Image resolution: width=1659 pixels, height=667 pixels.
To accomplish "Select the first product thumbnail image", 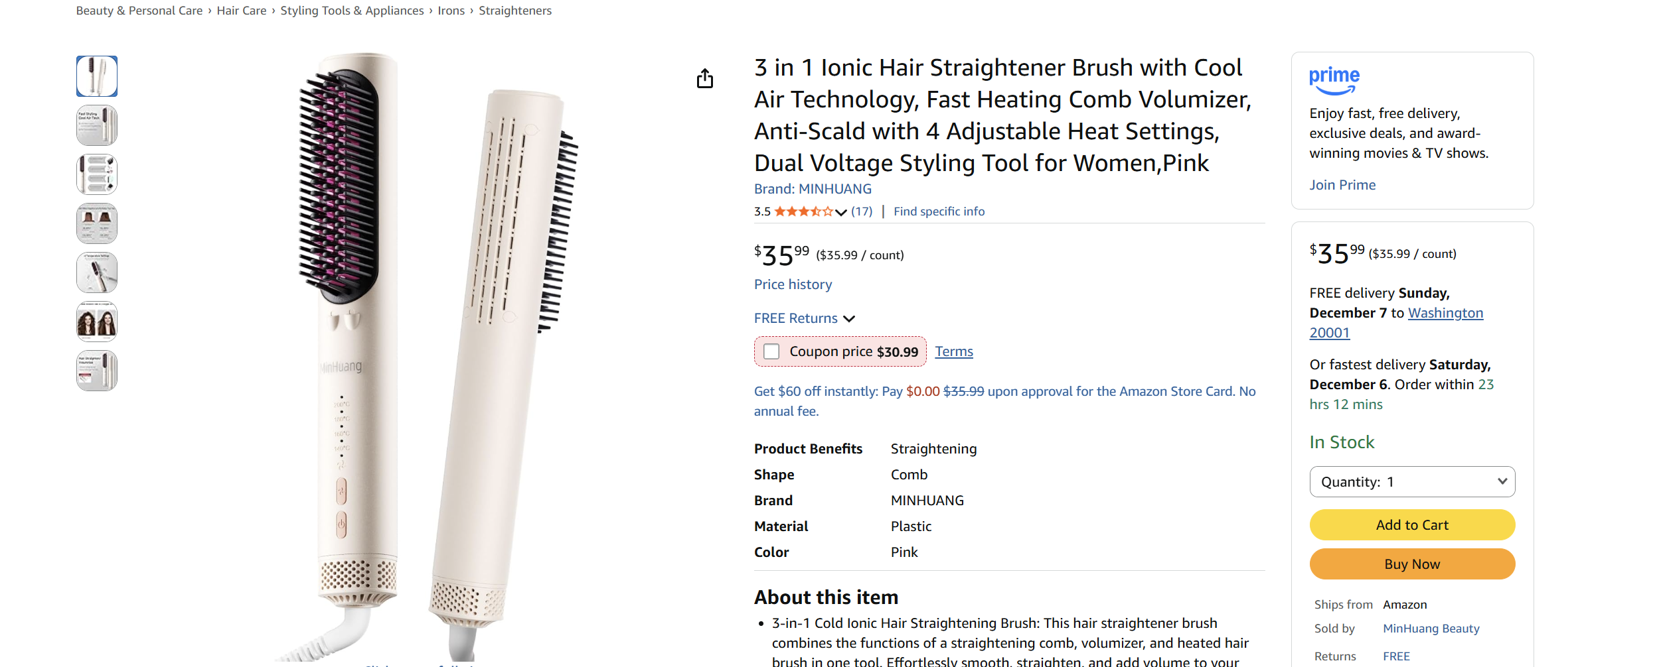I will point(97,76).
